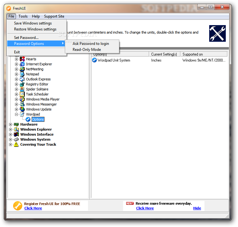Click the red NEW badge icon
Image resolution: width=238 pixels, height=227 pixels.
pyautogui.click(x=130, y=203)
